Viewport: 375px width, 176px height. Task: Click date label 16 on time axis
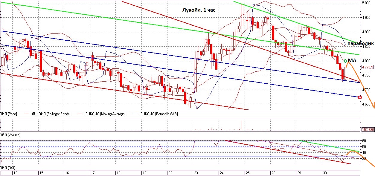(67, 173)
